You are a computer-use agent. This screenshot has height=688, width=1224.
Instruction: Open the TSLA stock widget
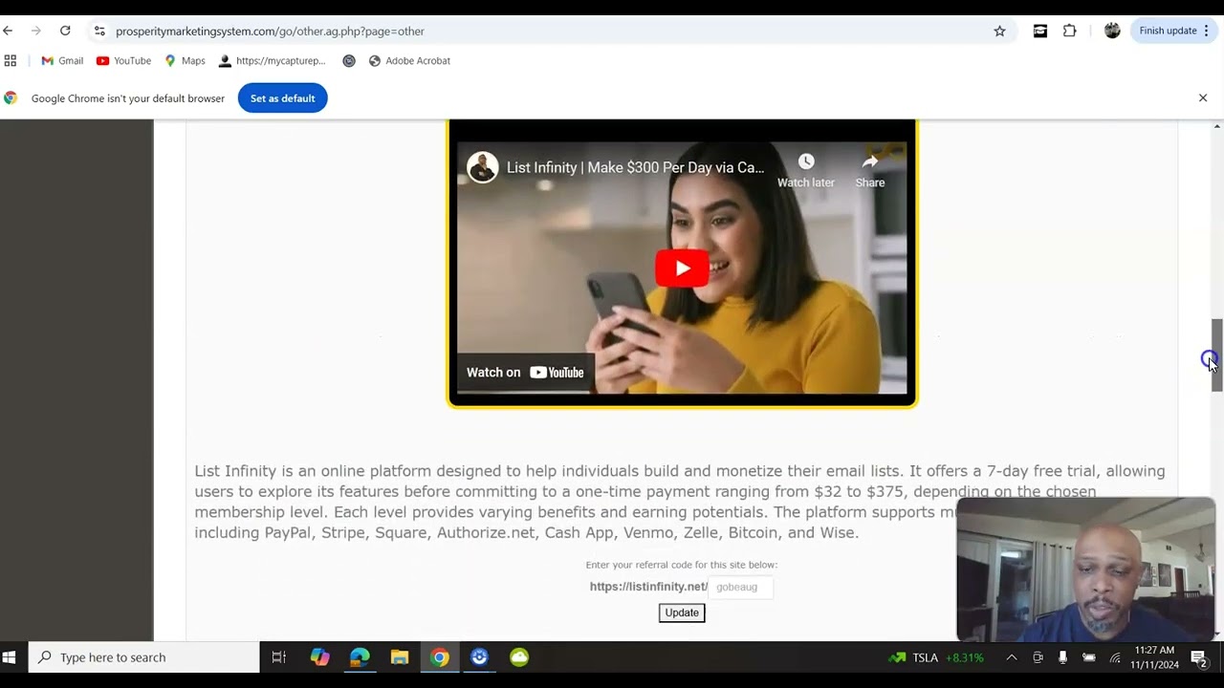point(936,657)
